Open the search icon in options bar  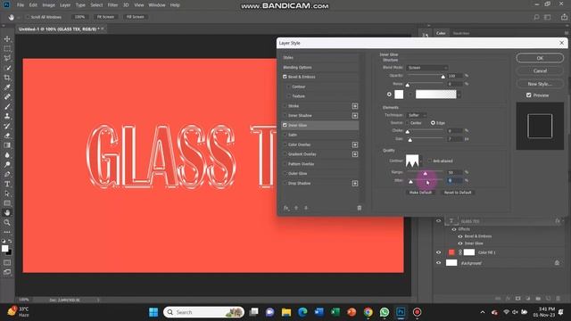[x=536, y=17]
